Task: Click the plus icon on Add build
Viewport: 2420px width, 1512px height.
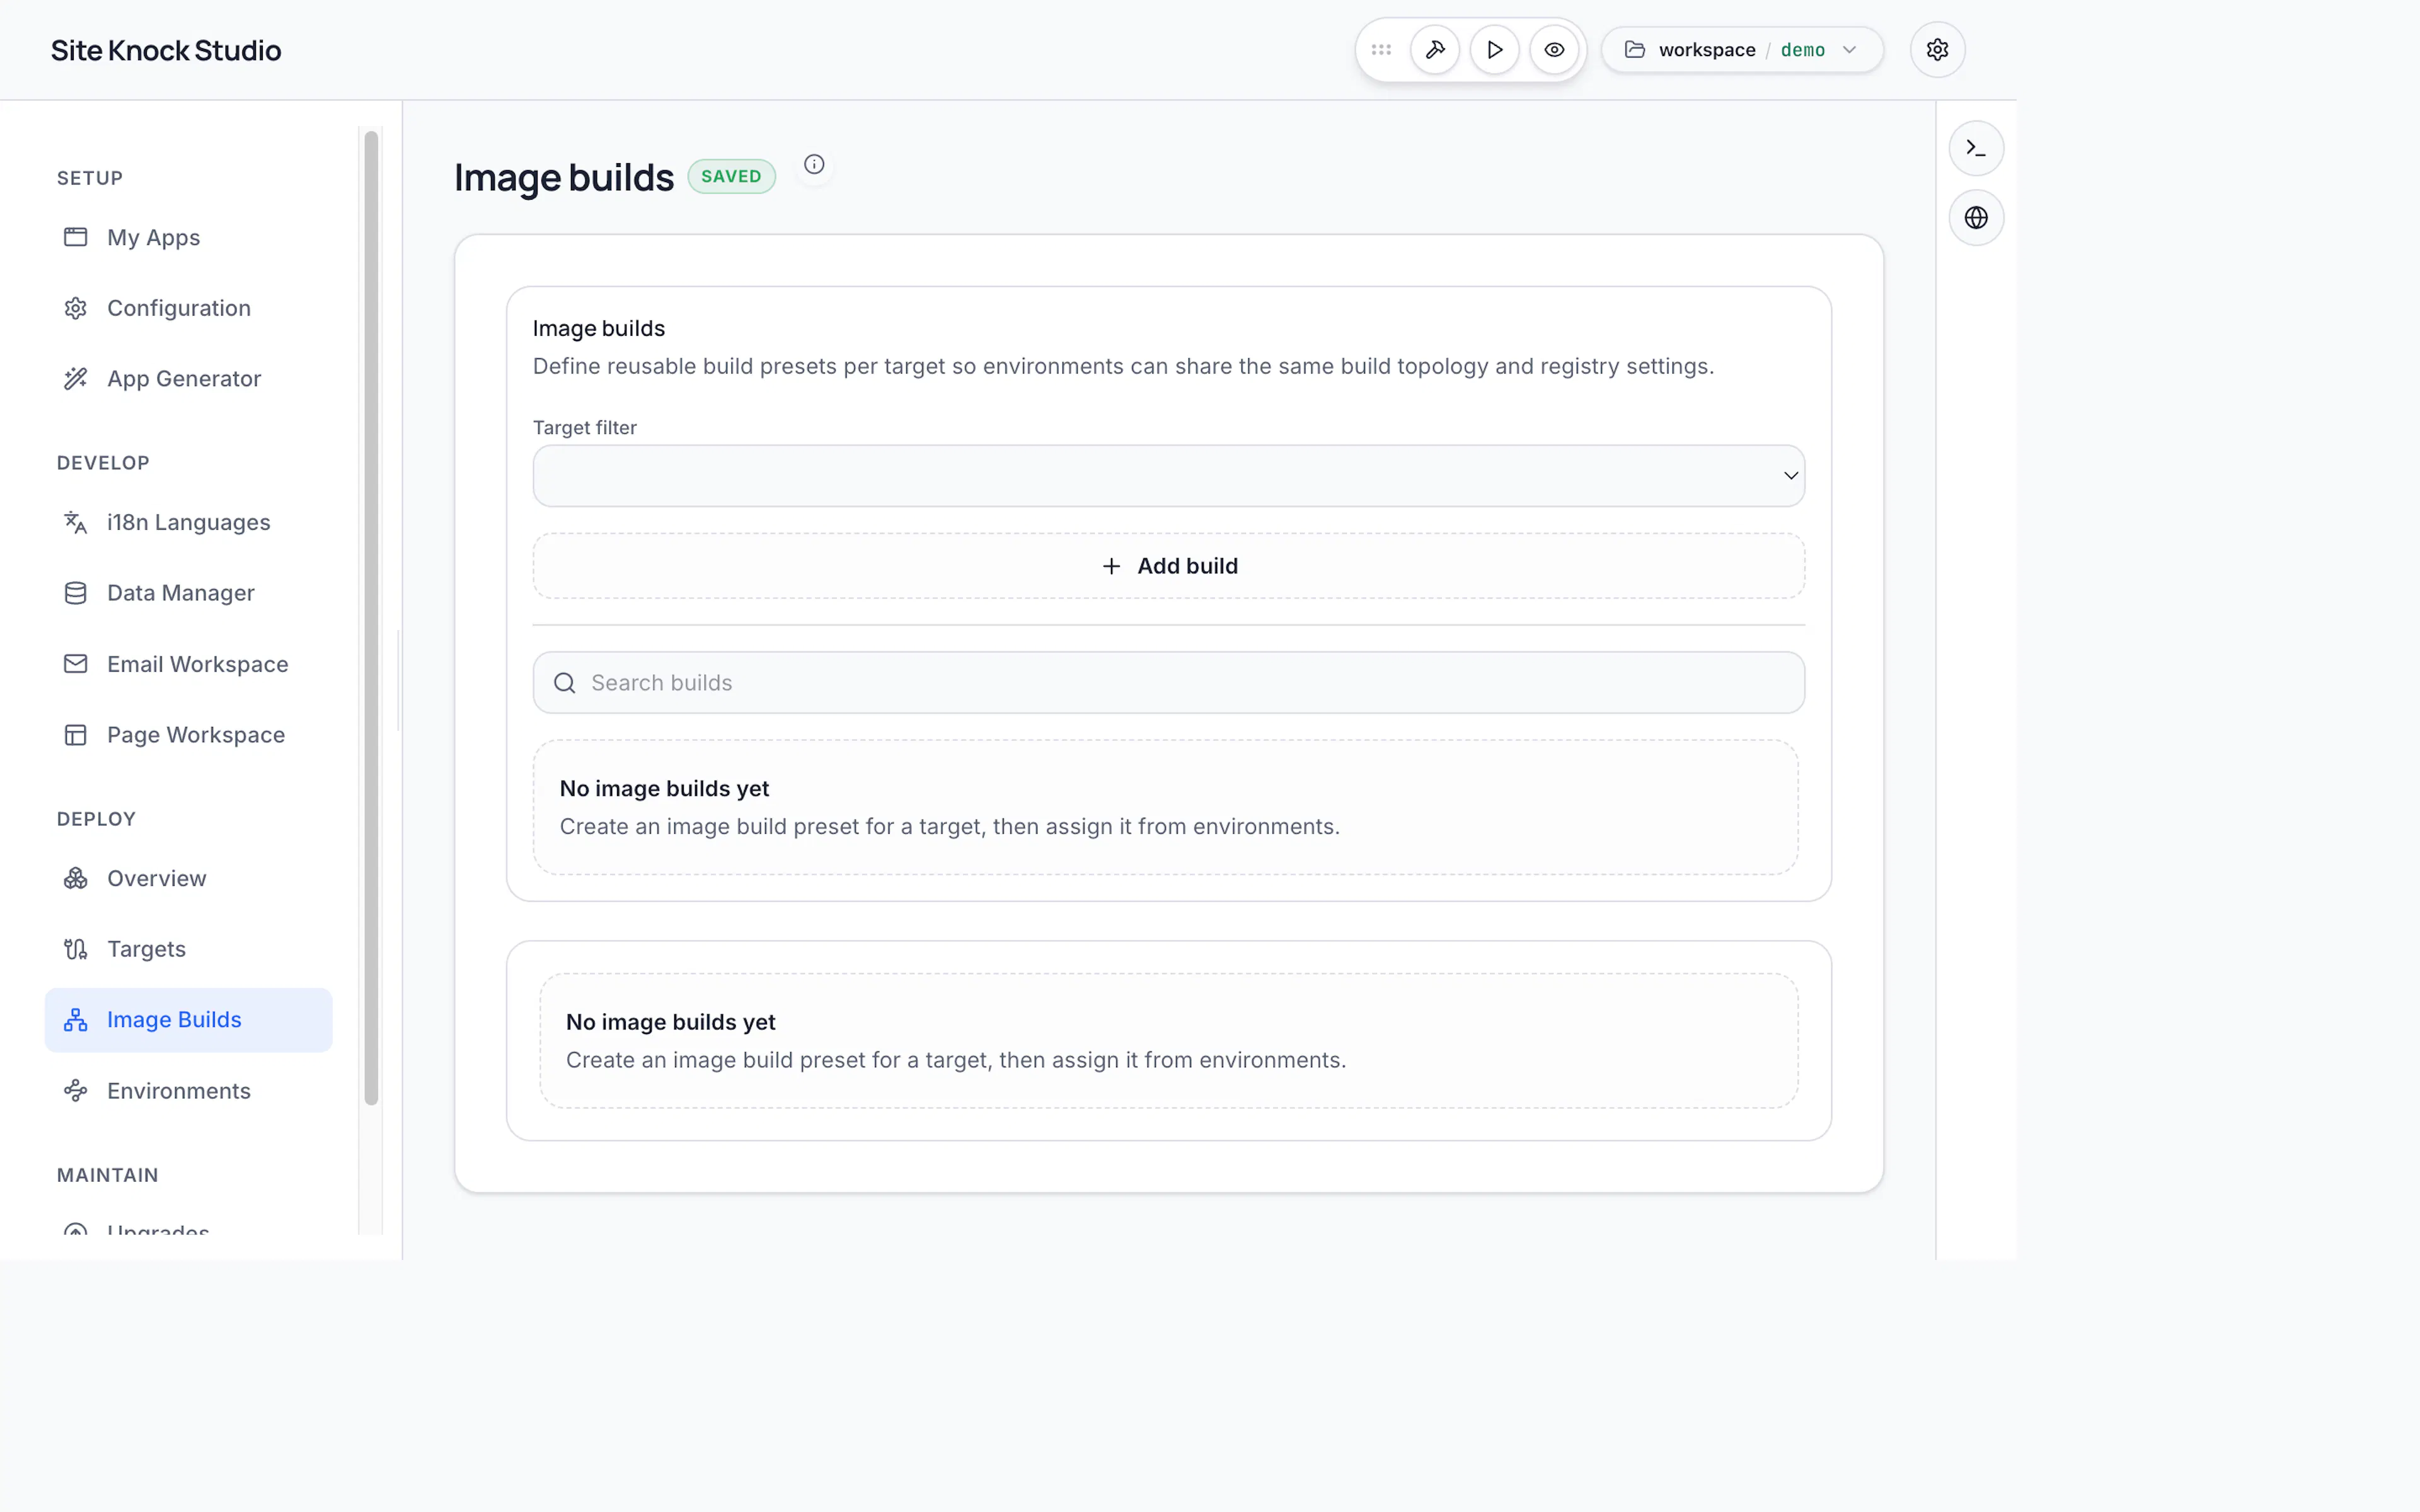Action: point(1111,566)
